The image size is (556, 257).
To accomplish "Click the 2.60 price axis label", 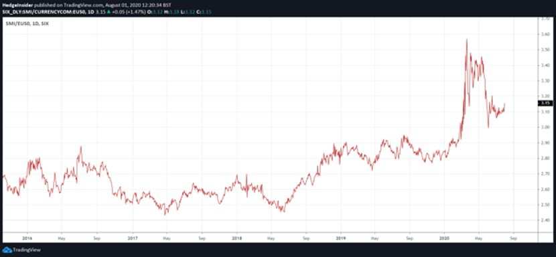I will click(545, 189).
